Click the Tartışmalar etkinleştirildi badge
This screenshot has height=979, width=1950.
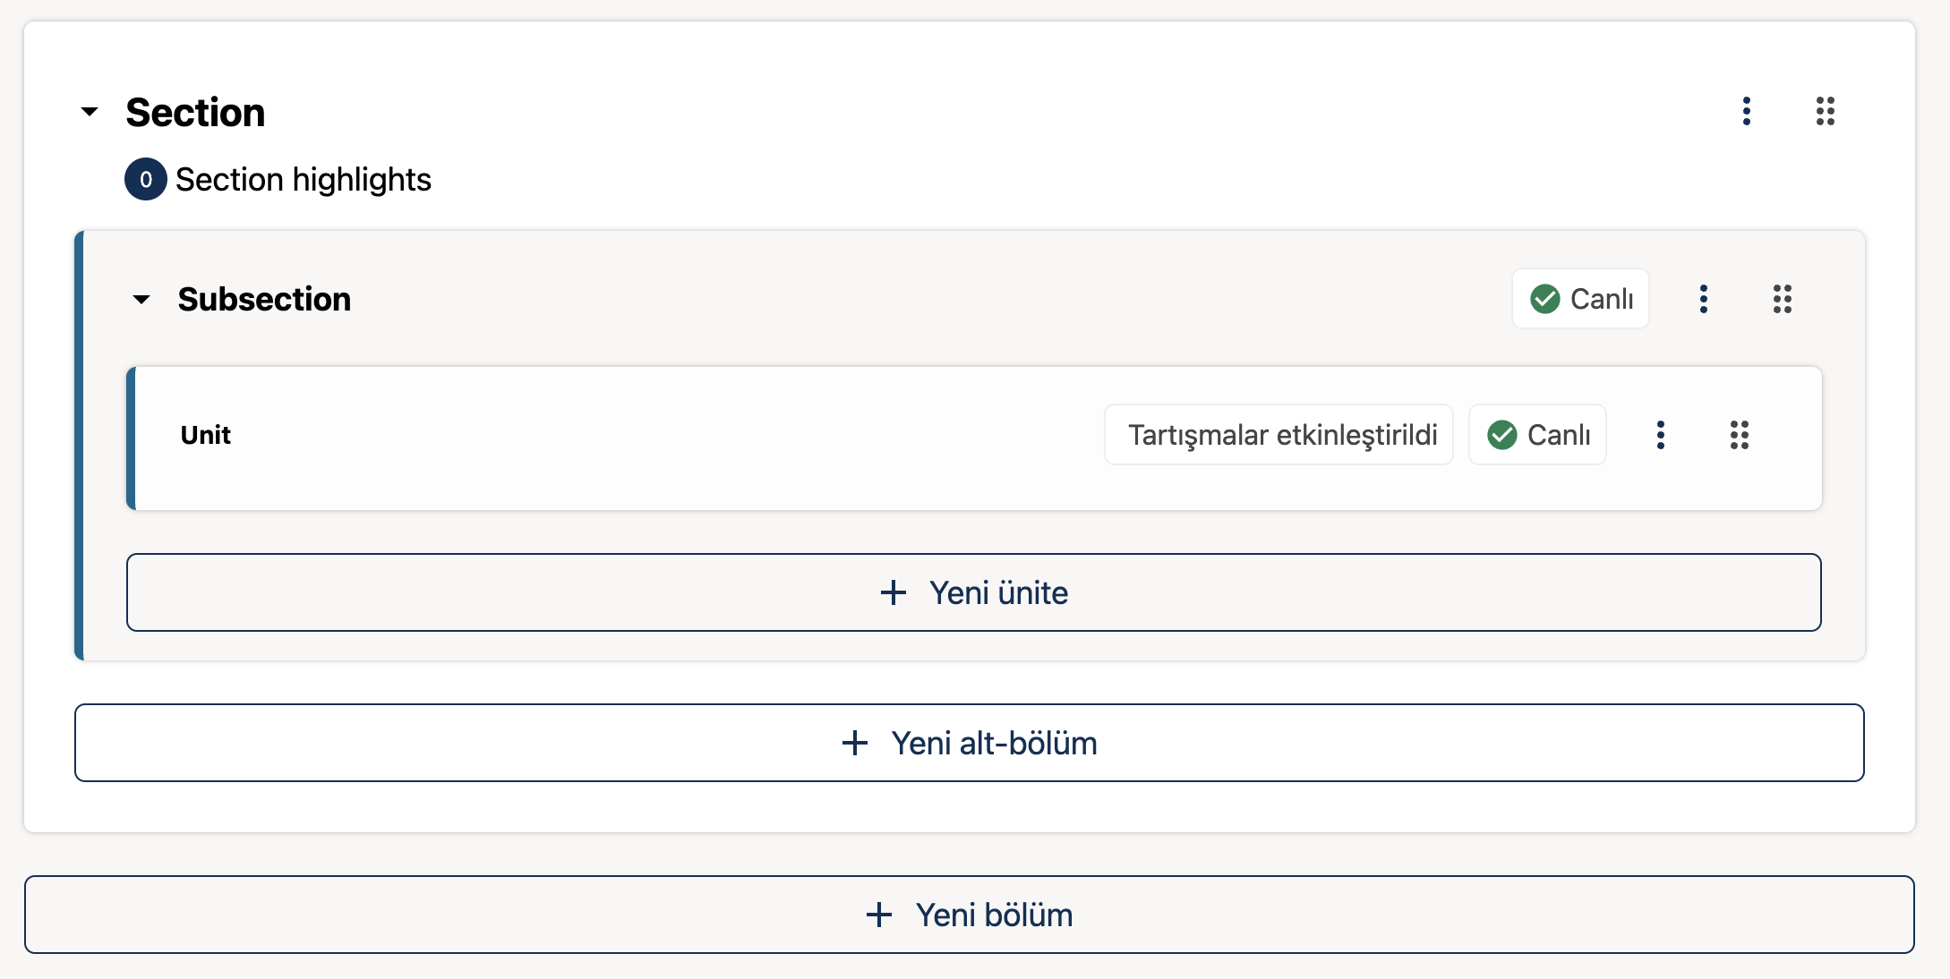click(1279, 435)
